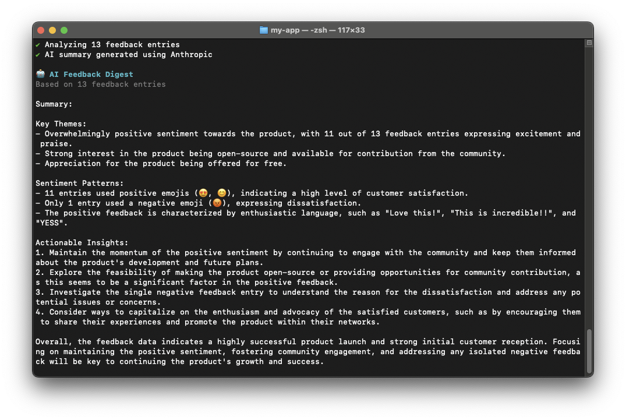Viewport: 626px width, 420px height.
Task: Click the angry emoji in negative emoji line
Action: coord(217,203)
